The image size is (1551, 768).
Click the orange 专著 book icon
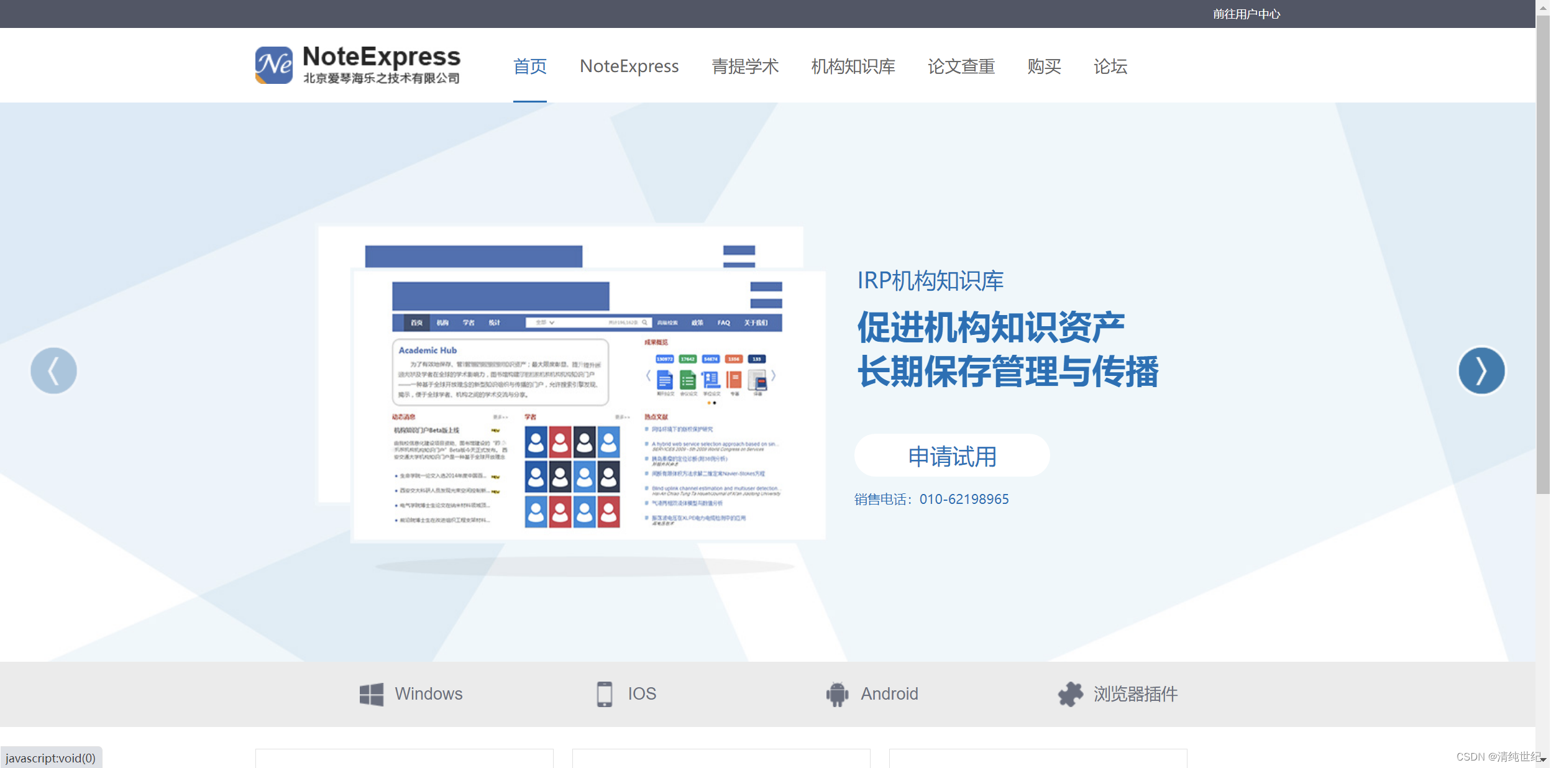tap(734, 380)
